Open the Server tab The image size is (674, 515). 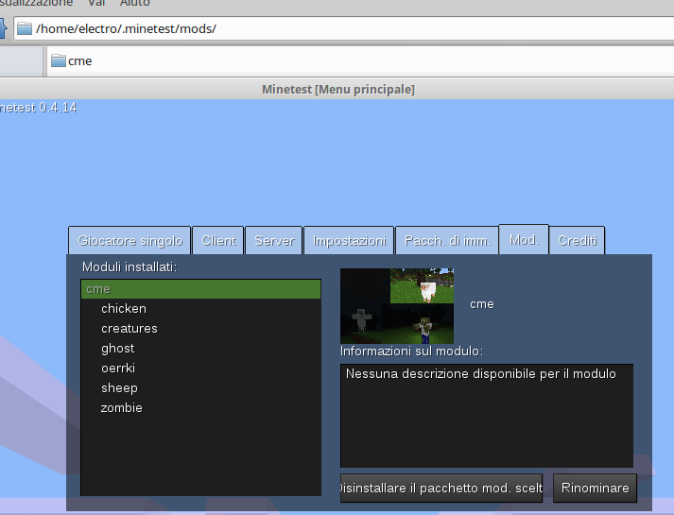click(274, 241)
